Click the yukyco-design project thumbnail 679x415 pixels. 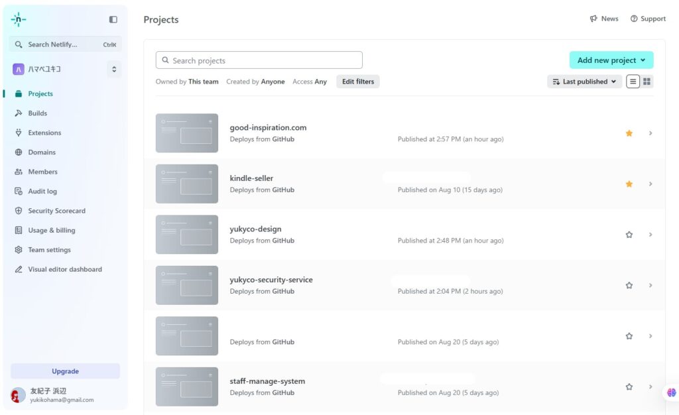coord(187,235)
